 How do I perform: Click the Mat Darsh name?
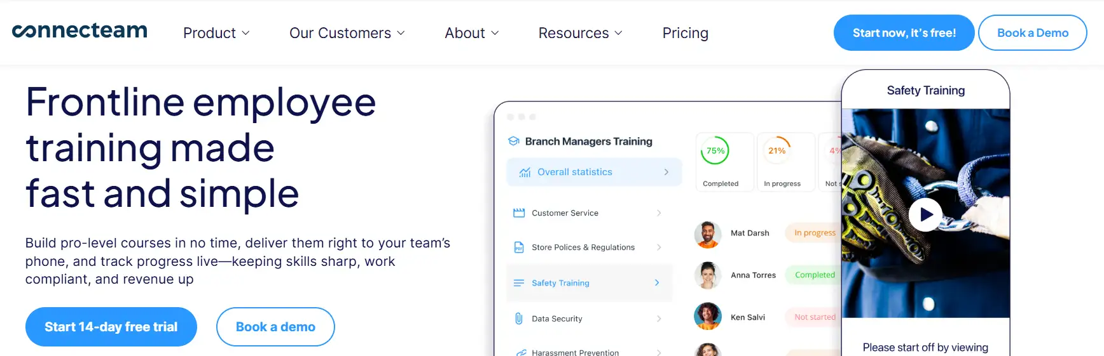coord(750,233)
